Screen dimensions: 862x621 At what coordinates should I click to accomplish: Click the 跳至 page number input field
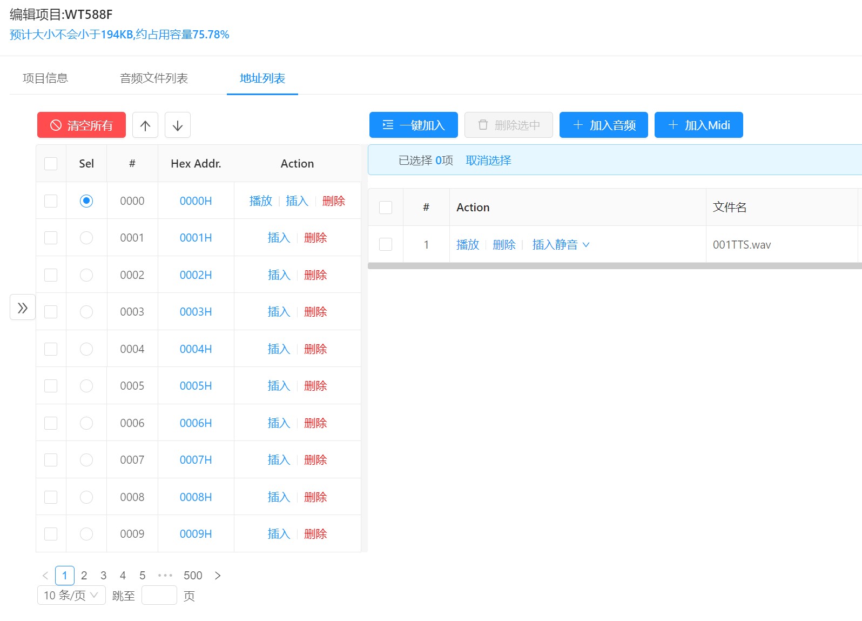pos(159,595)
